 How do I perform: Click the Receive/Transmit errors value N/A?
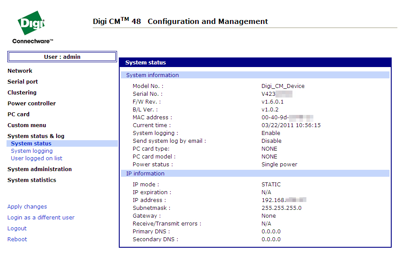tap(266, 224)
